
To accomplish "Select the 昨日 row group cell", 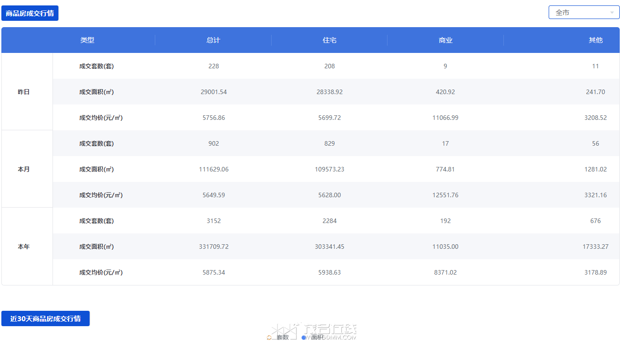I will point(24,92).
